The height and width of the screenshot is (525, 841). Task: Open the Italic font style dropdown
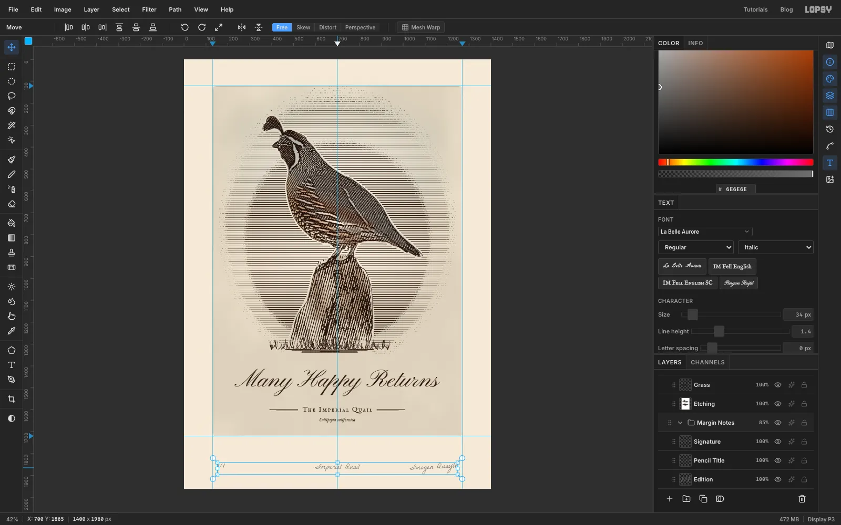click(775, 247)
